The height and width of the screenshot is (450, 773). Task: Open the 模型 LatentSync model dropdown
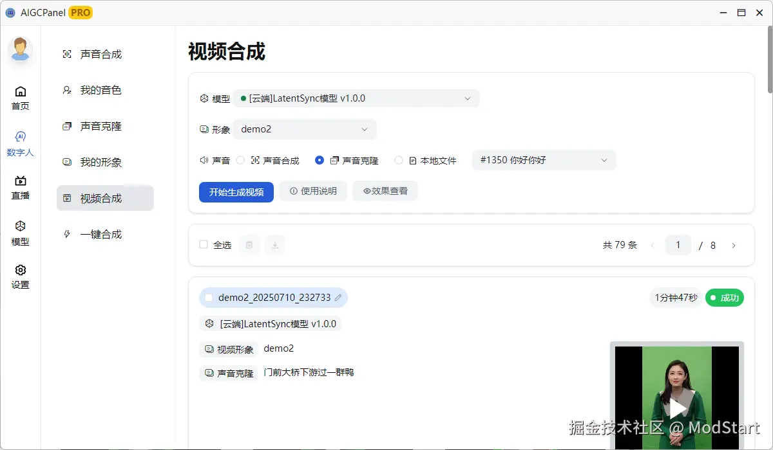click(356, 98)
